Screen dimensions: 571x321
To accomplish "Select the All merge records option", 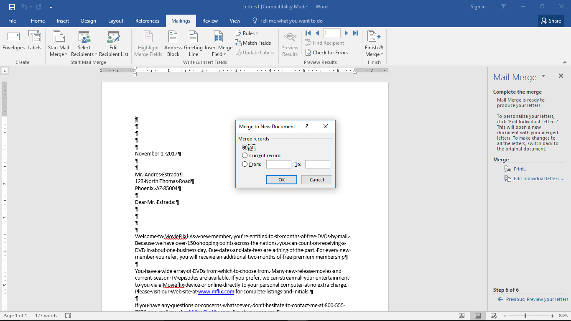I will [x=245, y=147].
